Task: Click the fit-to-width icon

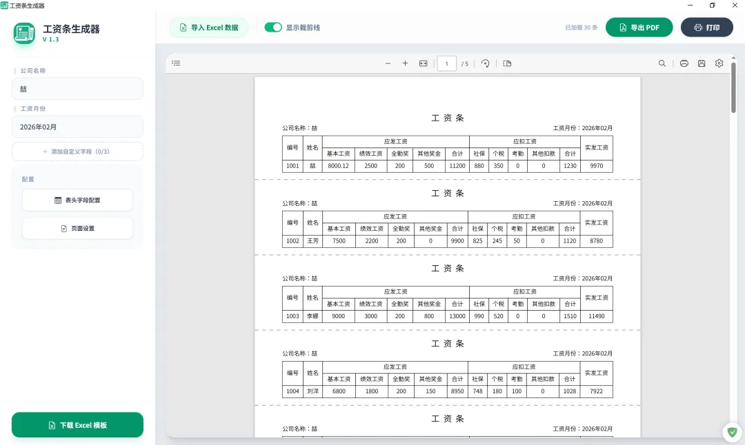Action: coord(424,63)
